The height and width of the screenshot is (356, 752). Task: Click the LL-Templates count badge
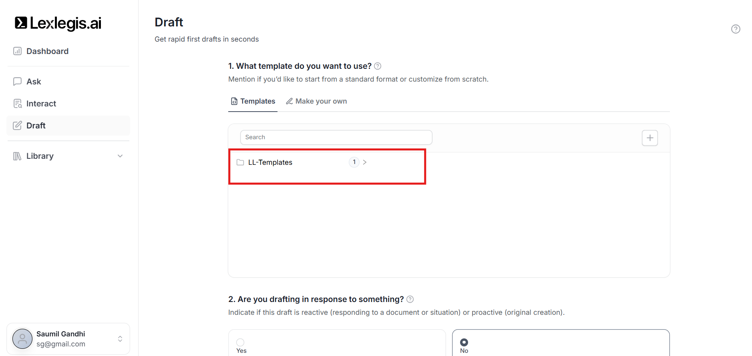pyautogui.click(x=354, y=162)
